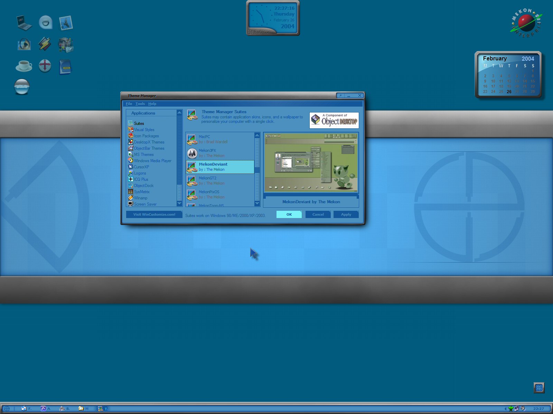This screenshot has width=553, height=414.
Task: Click the square widget icon above taskbar clock
Action: pos(539,388)
